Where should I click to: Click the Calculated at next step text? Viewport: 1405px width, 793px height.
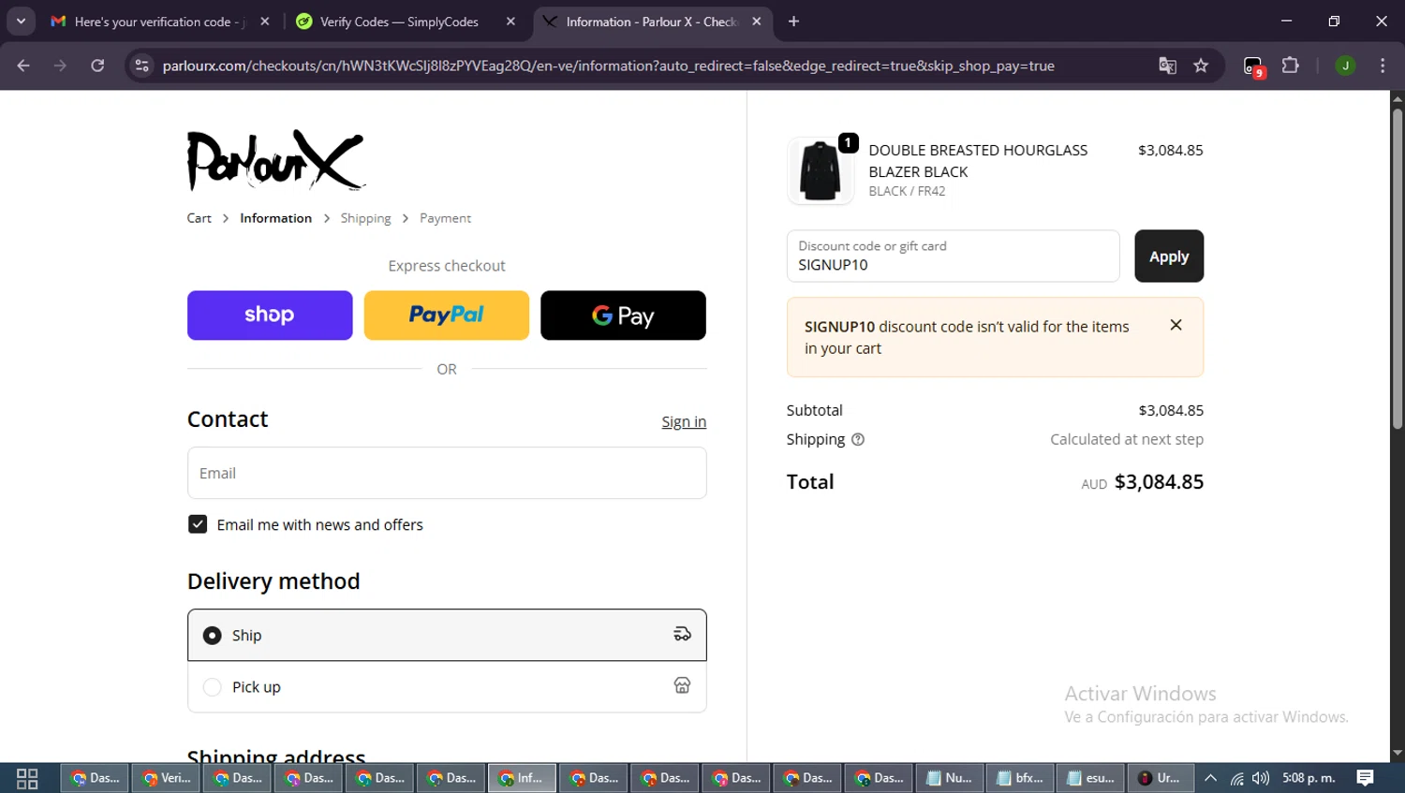1127,439
